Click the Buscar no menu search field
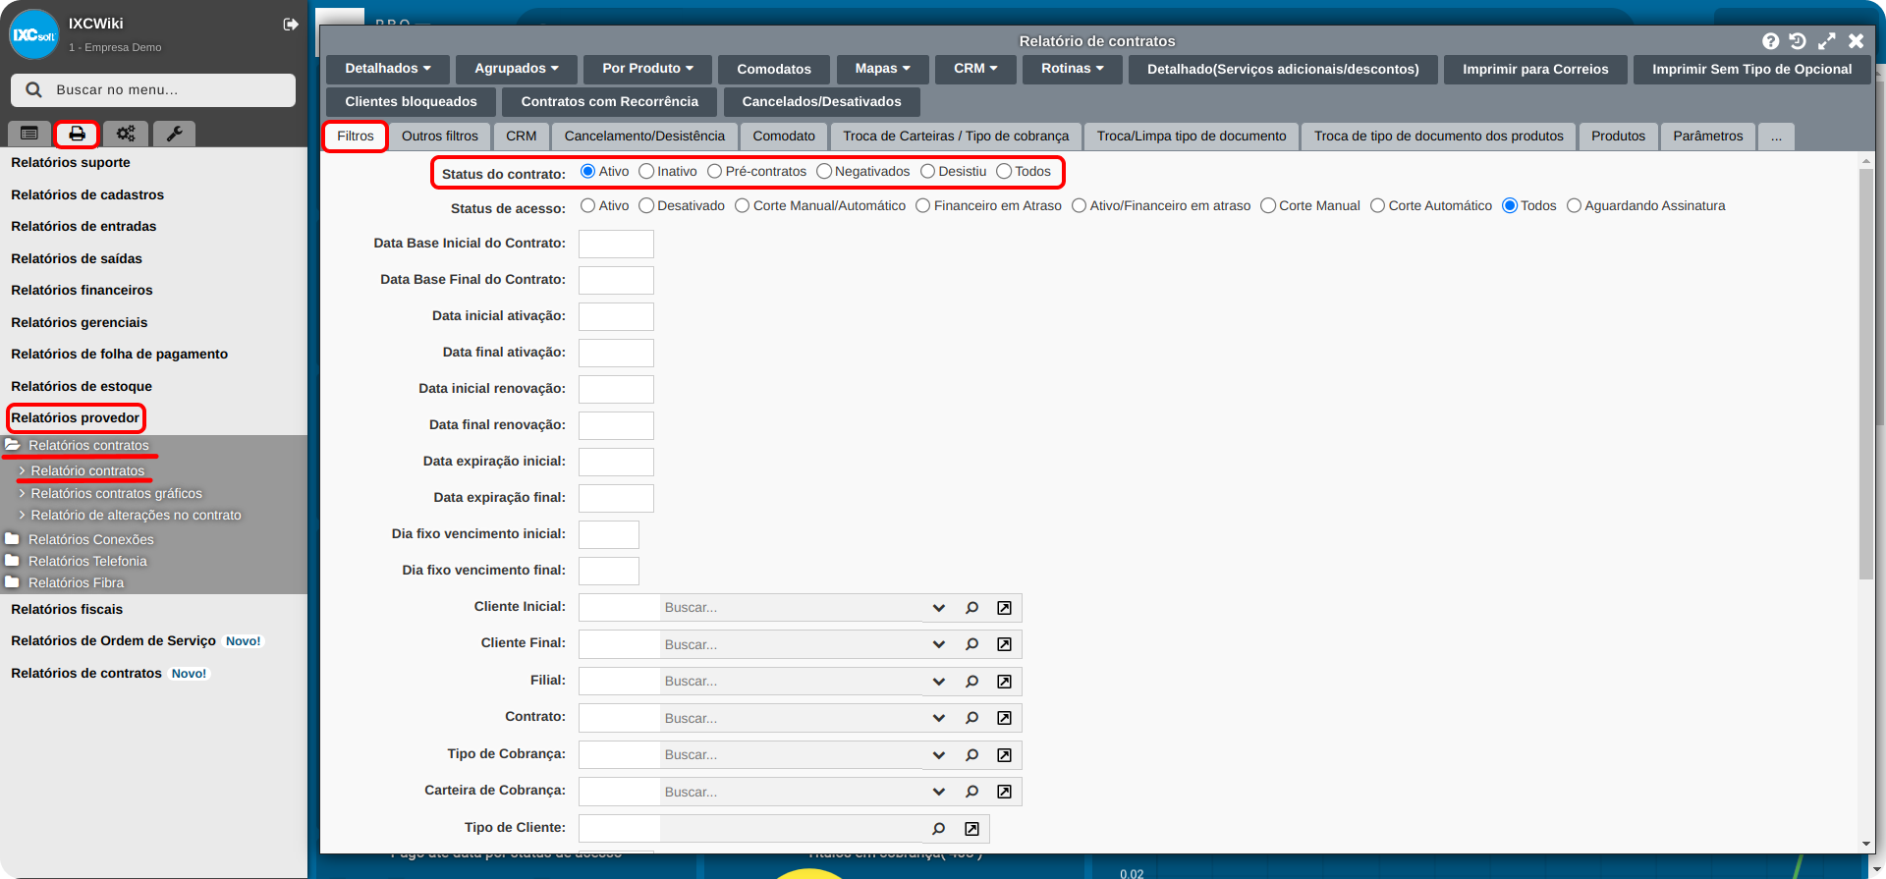The height and width of the screenshot is (879, 1886). [x=153, y=90]
